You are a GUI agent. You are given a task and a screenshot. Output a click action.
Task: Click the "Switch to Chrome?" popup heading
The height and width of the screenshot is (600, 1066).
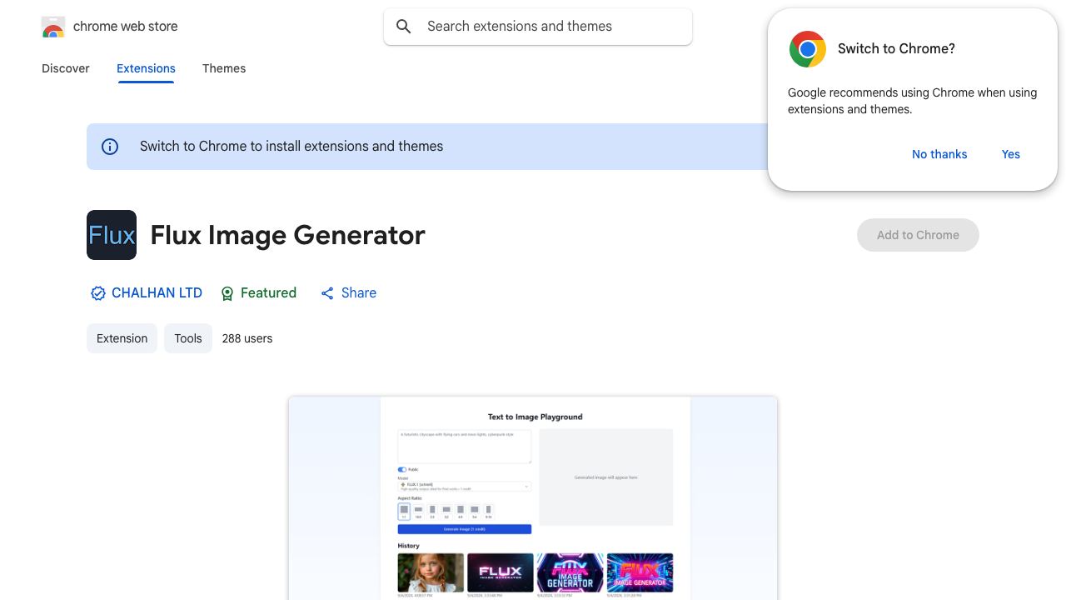pyautogui.click(x=896, y=49)
